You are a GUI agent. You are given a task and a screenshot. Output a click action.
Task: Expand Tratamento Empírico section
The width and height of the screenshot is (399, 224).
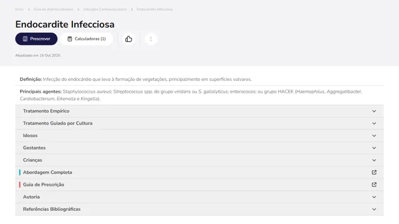pos(199,111)
